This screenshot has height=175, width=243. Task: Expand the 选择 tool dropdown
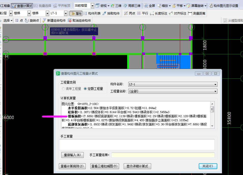(x=12, y=20)
